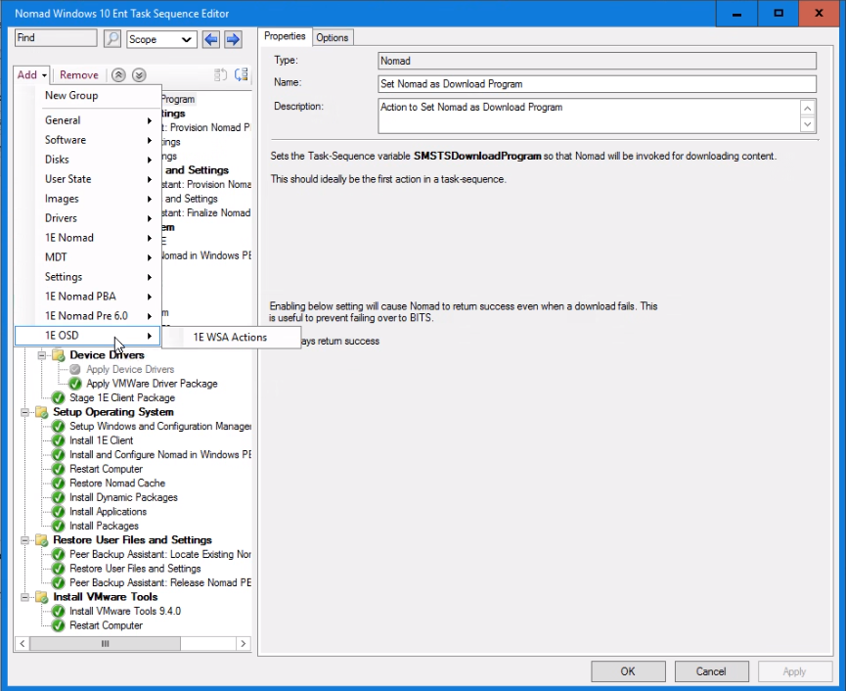Select Install and Configure Nomad in Windows PE
The width and height of the screenshot is (846, 691).
tap(160, 454)
